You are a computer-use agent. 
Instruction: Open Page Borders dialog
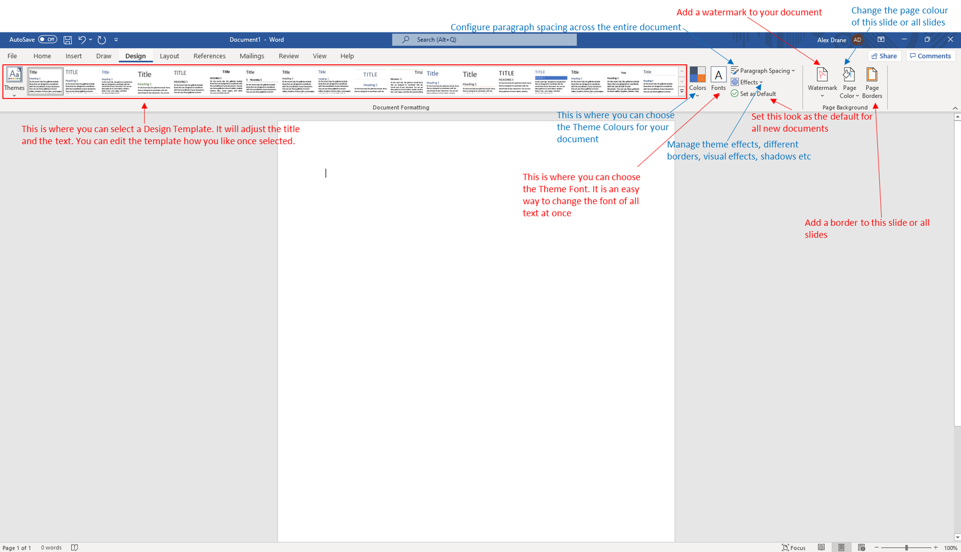(x=872, y=76)
